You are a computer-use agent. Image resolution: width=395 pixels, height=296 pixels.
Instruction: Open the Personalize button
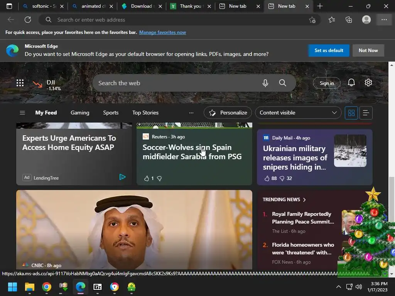(x=228, y=113)
